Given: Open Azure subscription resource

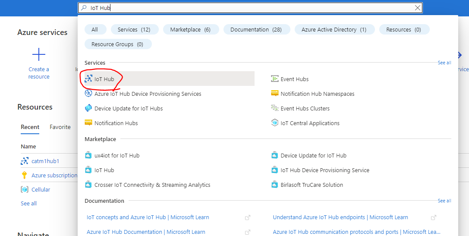Looking at the screenshot, I should tap(54, 175).
